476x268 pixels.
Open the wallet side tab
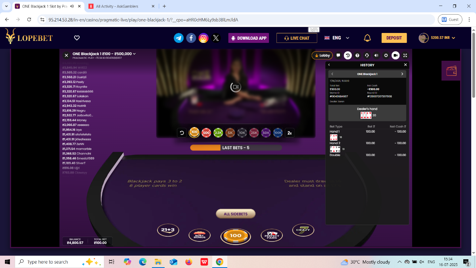pyautogui.click(x=451, y=71)
